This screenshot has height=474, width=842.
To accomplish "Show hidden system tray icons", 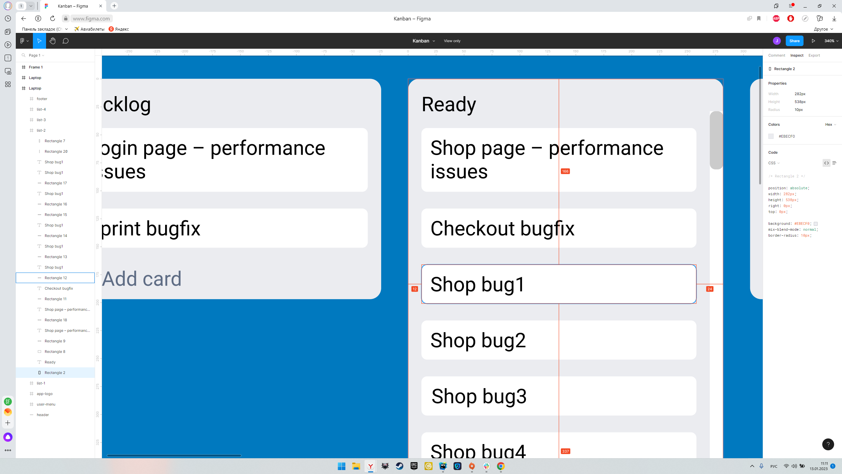I will pyautogui.click(x=752, y=466).
